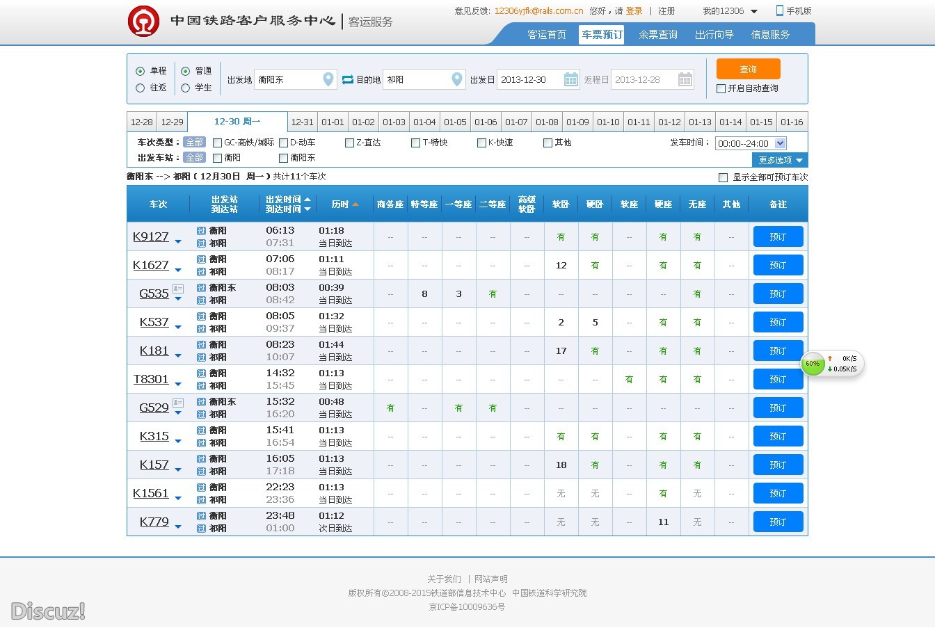Select the 01-05 date tab
This screenshot has width=935, height=628.
[455, 122]
